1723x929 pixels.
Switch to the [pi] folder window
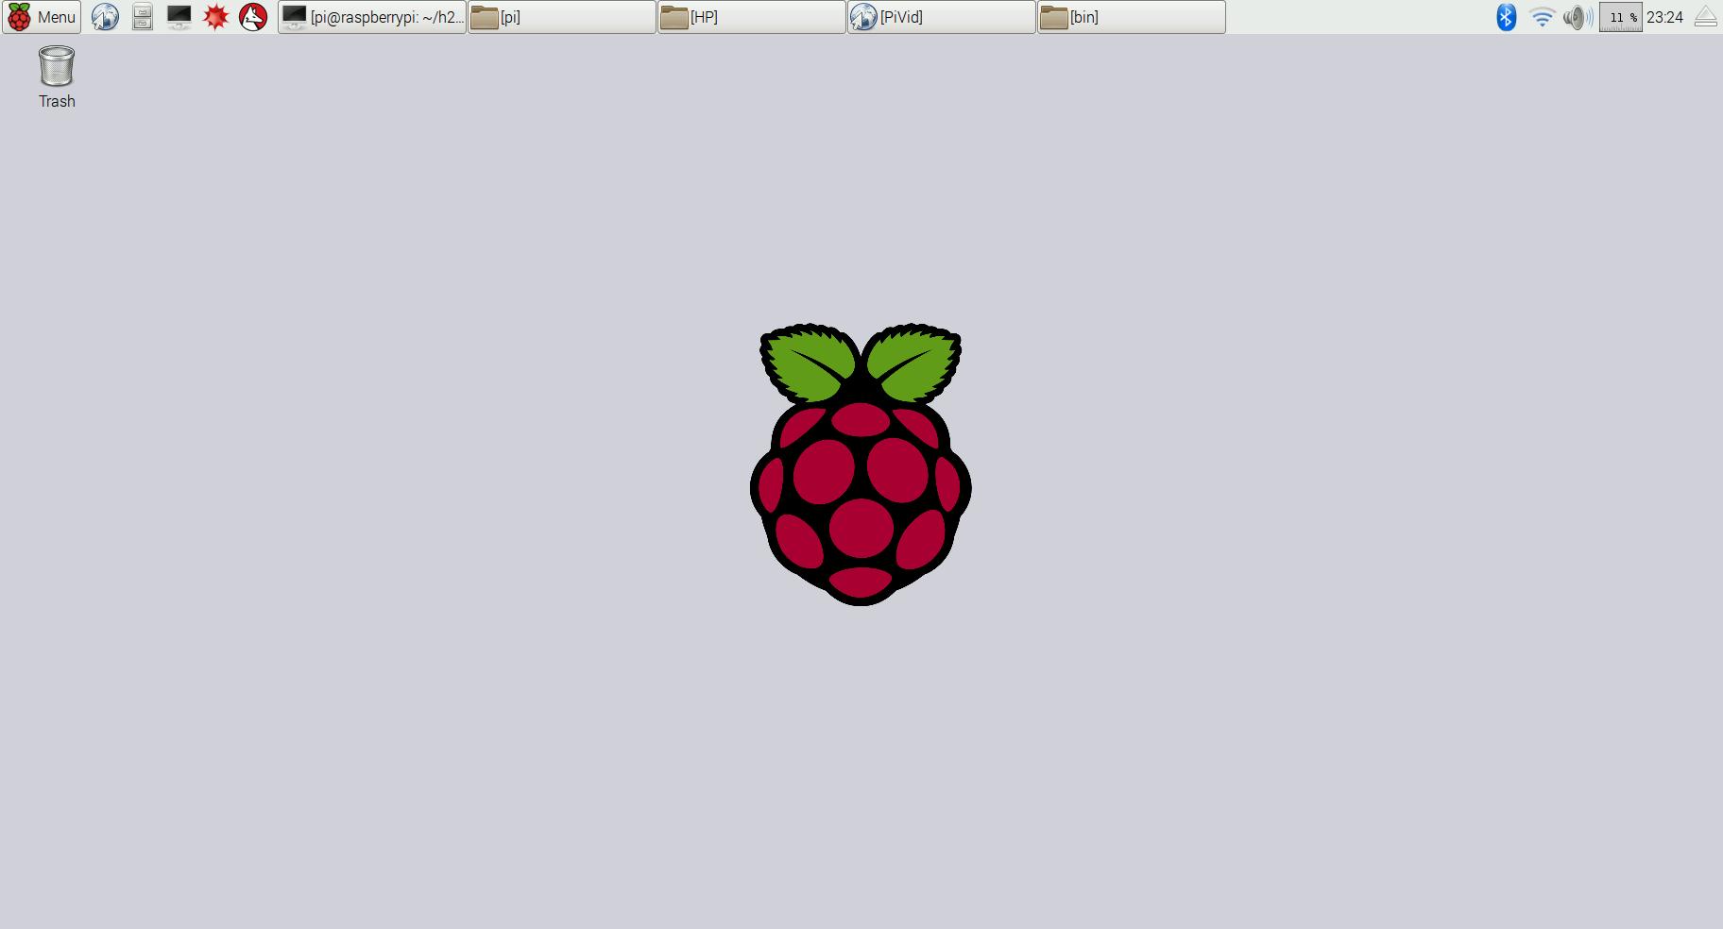click(x=562, y=17)
